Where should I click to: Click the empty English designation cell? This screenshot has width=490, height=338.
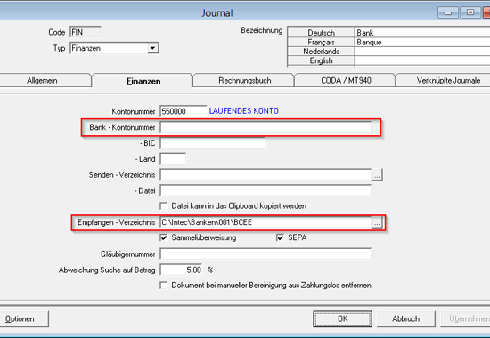click(x=422, y=60)
